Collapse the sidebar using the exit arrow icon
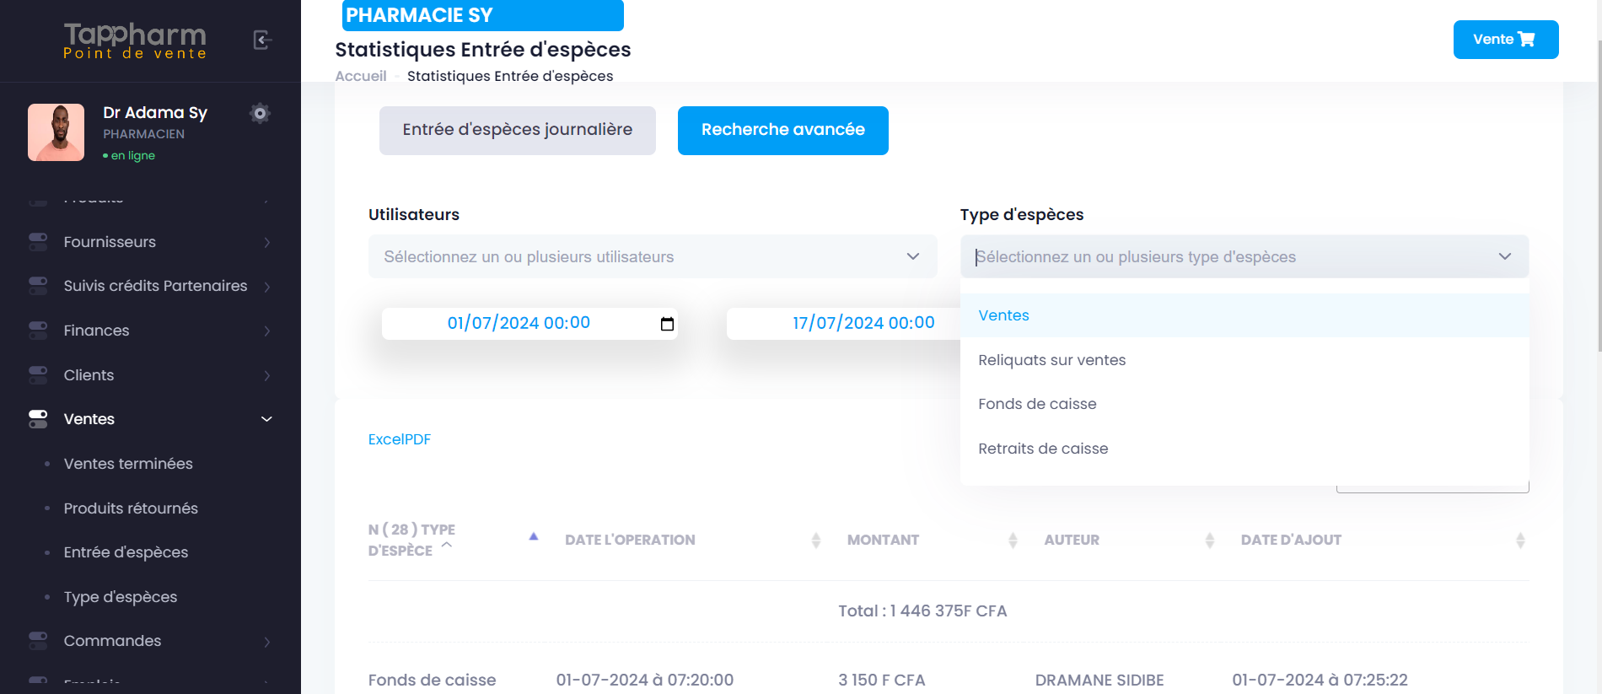Image resolution: width=1602 pixels, height=694 pixels. pyautogui.click(x=262, y=40)
